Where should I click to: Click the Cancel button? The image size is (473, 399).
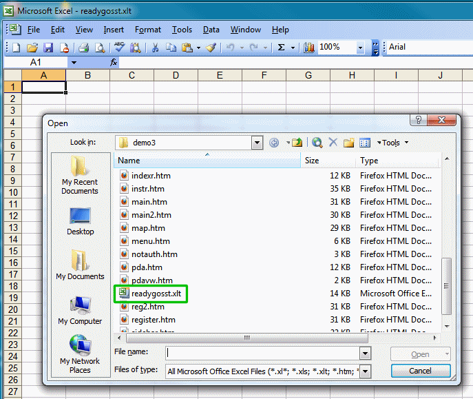click(x=421, y=371)
